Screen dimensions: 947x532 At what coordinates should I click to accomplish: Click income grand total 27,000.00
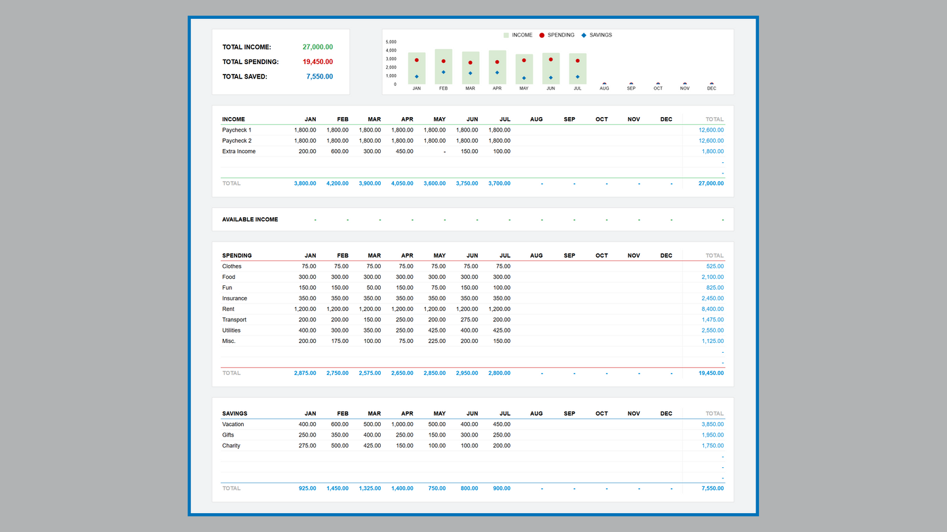(x=711, y=184)
